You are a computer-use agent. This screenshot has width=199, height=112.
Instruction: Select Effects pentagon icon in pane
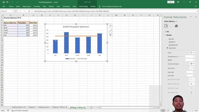tap(171, 26)
